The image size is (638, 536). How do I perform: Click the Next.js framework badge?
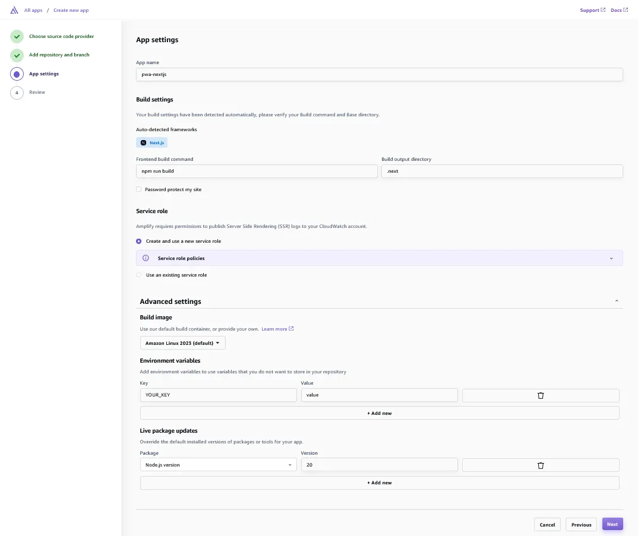151,142
